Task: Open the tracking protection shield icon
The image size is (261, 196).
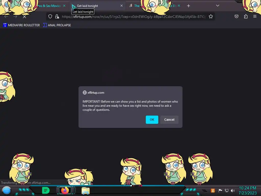Action: tap(50, 16)
